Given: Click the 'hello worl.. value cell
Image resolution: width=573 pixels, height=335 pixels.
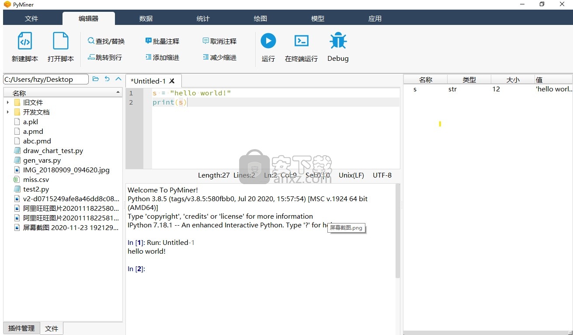Looking at the screenshot, I should point(554,89).
